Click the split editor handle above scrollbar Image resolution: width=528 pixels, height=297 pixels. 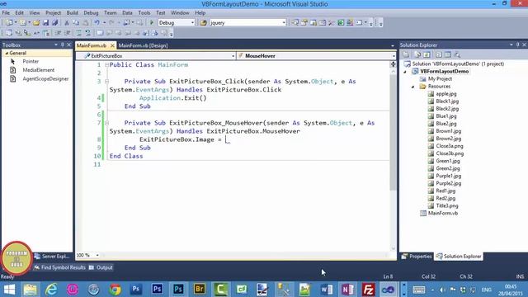point(393,64)
